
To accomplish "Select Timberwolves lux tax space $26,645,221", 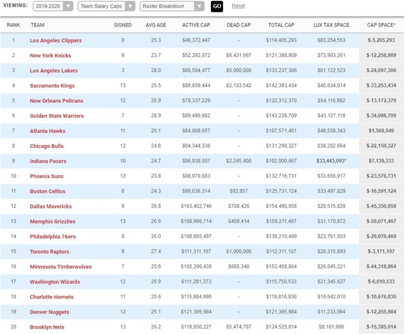I will [x=331, y=267].
